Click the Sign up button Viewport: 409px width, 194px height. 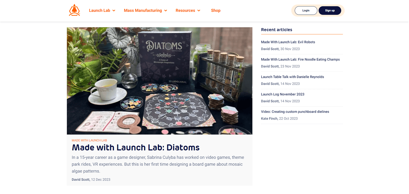(x=330, y=11)
